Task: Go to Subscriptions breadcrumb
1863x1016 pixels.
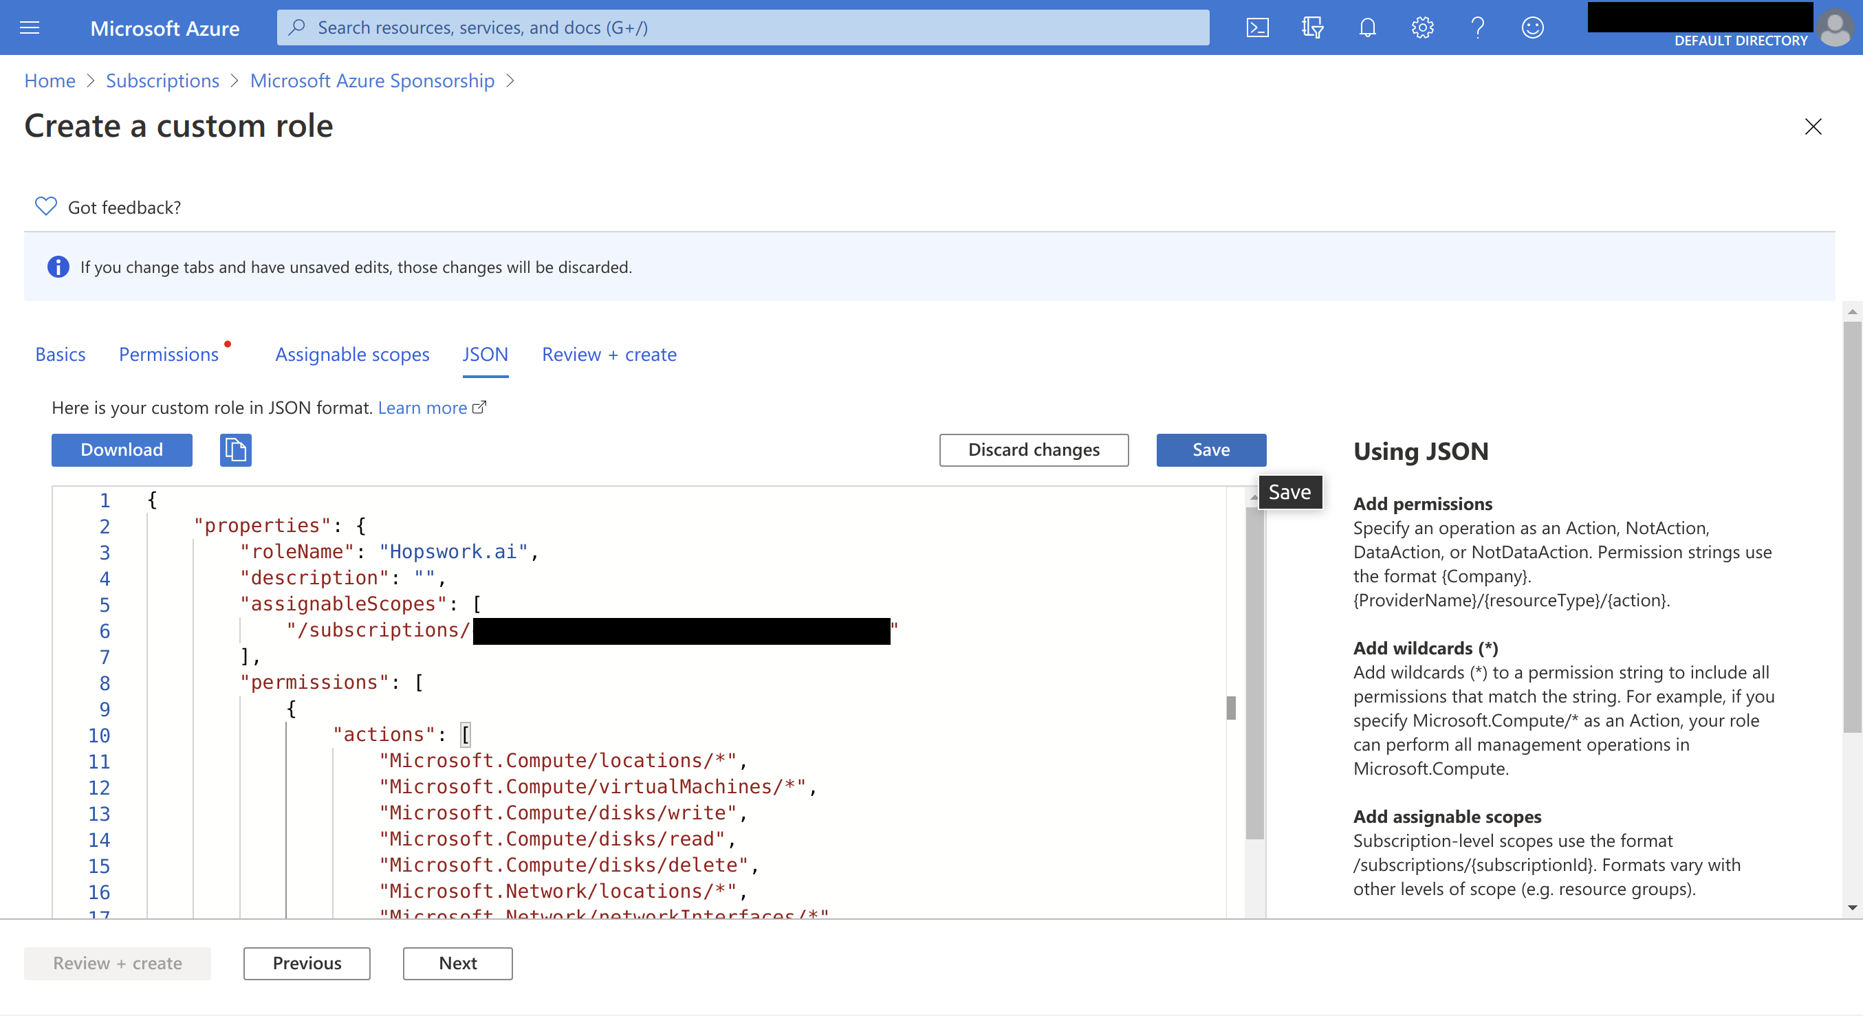Action: 162,80
